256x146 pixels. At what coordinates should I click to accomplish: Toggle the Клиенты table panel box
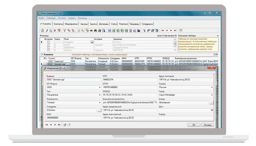click(42, 55)
